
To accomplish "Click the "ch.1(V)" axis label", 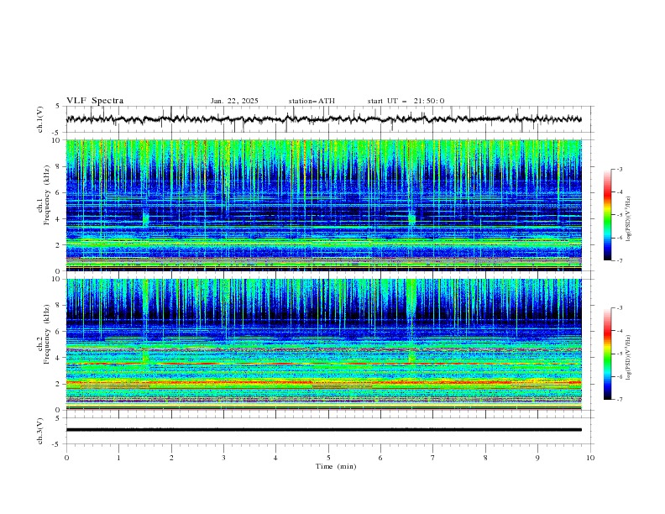I will point(40,119).
